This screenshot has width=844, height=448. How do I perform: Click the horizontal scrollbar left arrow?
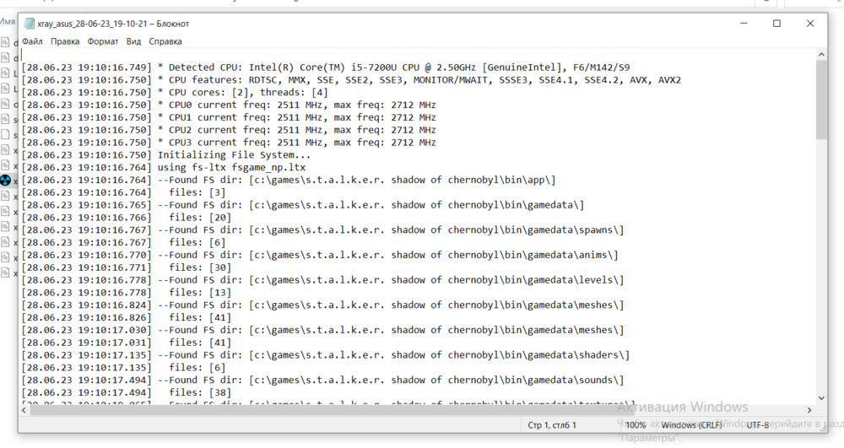click(24, 410)
